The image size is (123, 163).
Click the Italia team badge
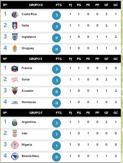click(x=15, y=26)
